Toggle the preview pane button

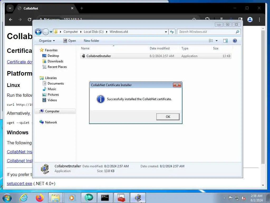[225, 41]
